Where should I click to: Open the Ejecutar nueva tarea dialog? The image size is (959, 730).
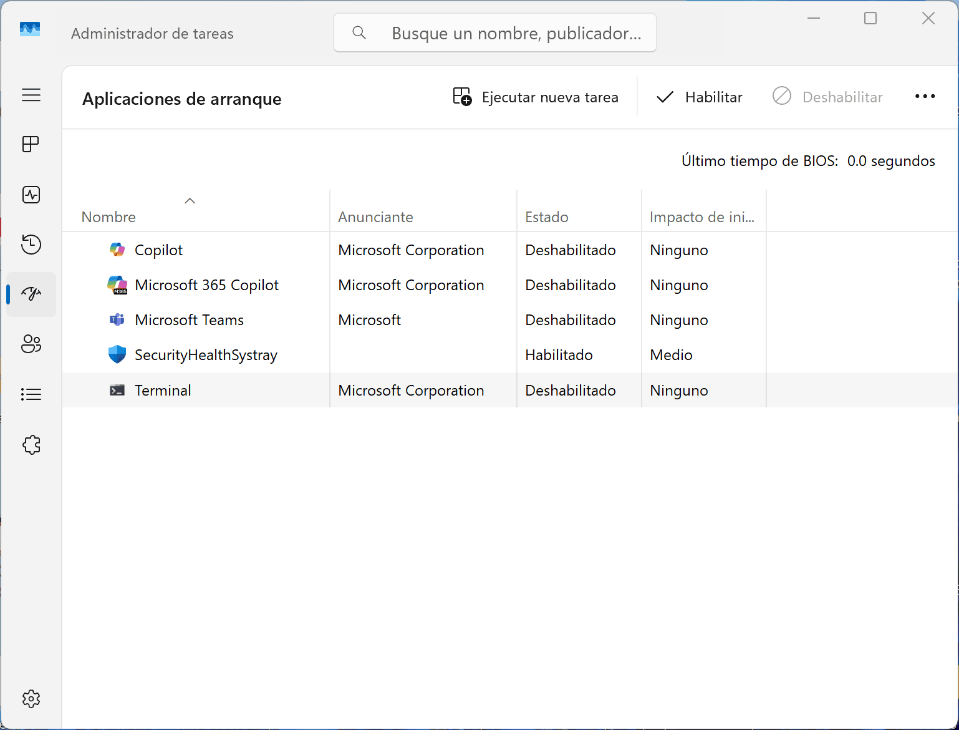[x=535, y=97]
